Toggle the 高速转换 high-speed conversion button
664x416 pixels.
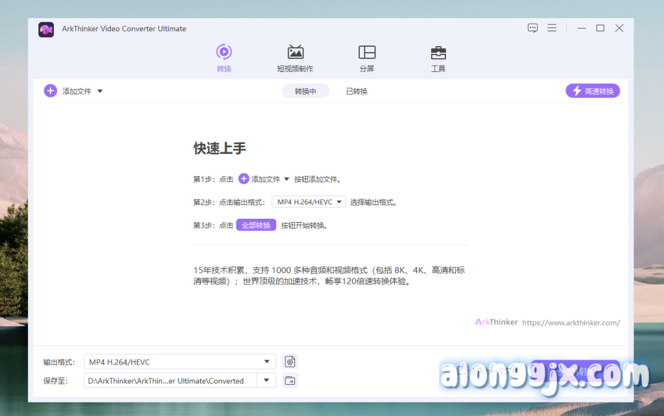[x=593, y=91]
